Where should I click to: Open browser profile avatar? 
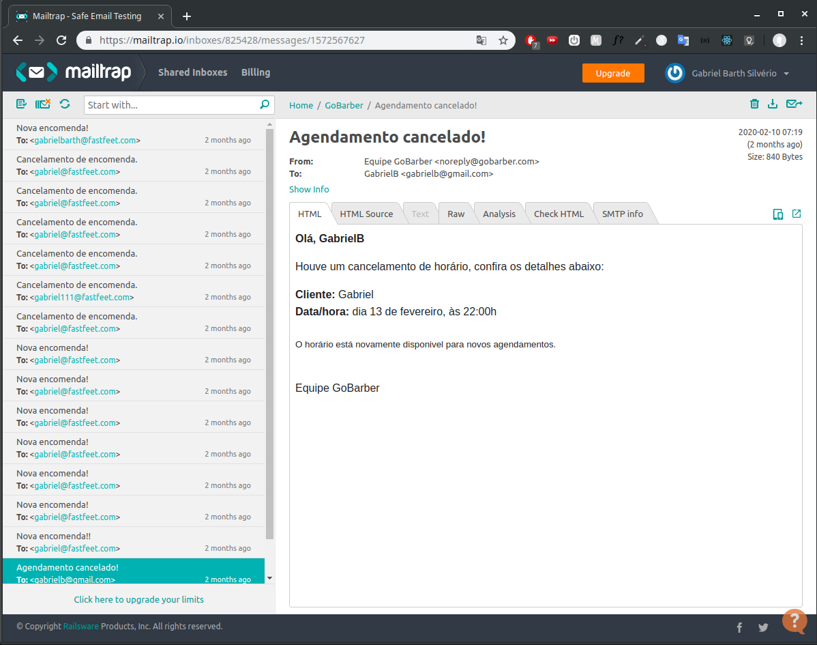click(779, 40)
